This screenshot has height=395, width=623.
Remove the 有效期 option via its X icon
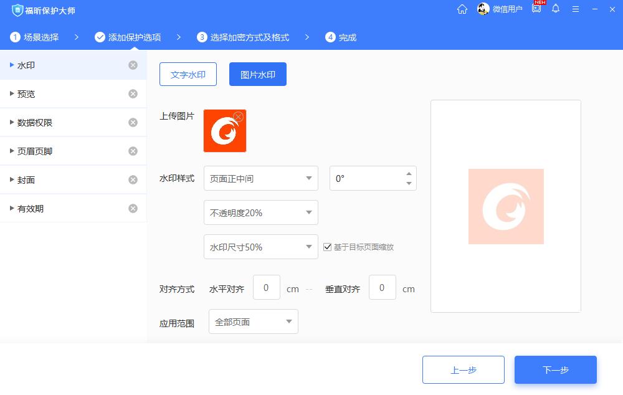[x=133, y=208]
